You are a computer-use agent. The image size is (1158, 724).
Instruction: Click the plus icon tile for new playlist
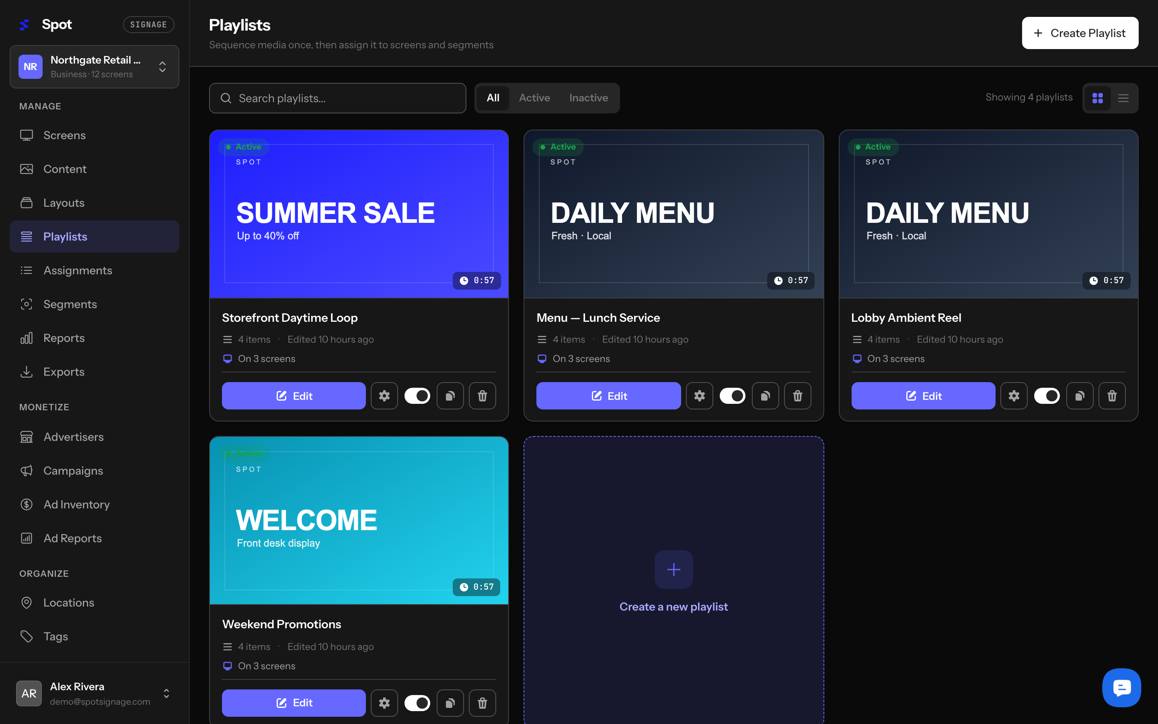coord(673,569)
